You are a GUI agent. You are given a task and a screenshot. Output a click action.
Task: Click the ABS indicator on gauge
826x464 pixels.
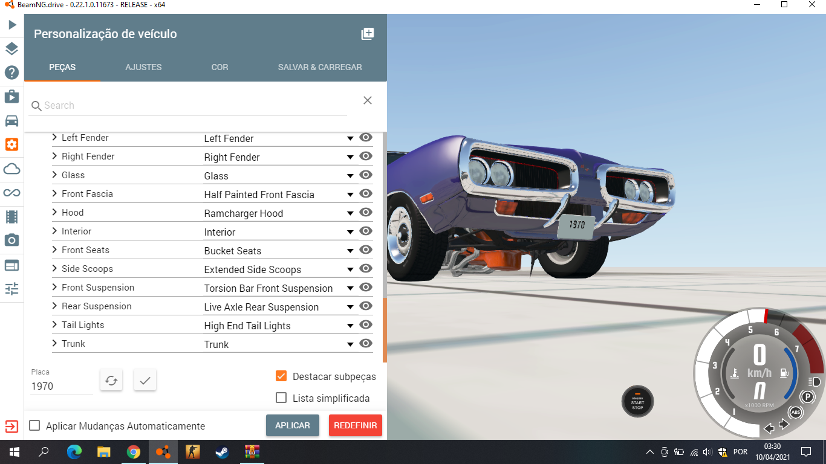click(796, 413)
